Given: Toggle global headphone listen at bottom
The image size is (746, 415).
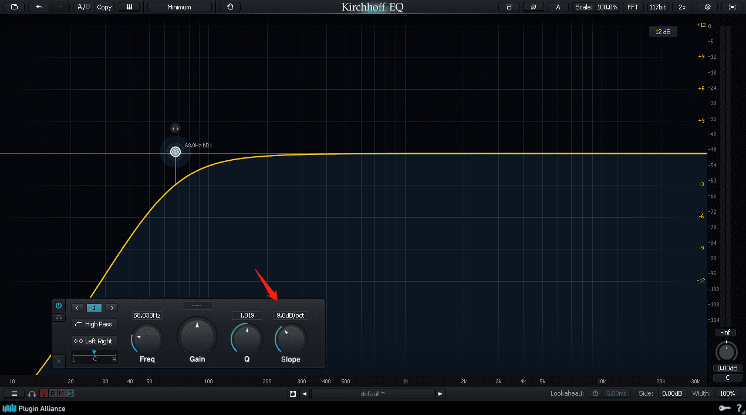Looking at the screenshot, I should coord(32,394).
